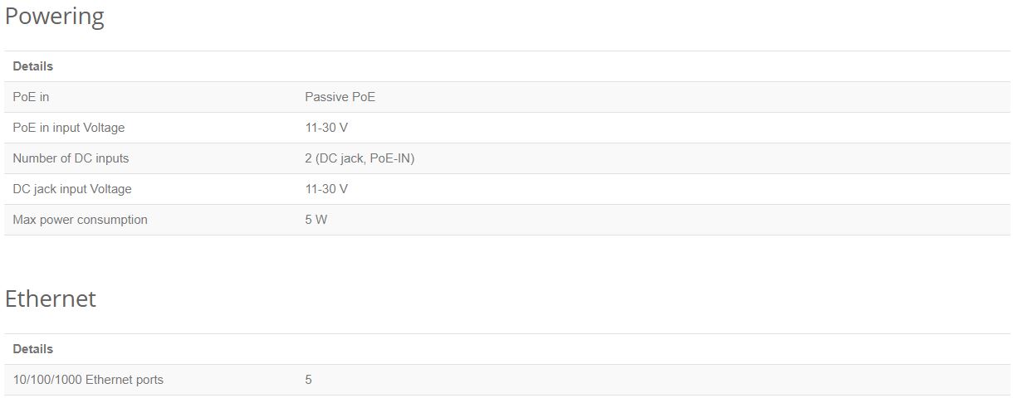Click the 2 (DC jack, PoE-IN) value
The width and height of the screenshot is (1013, 398).
coord(360,158)
